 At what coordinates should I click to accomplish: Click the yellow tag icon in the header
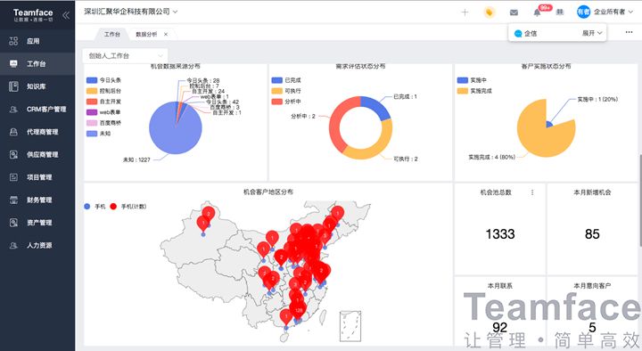coord(489,12)
